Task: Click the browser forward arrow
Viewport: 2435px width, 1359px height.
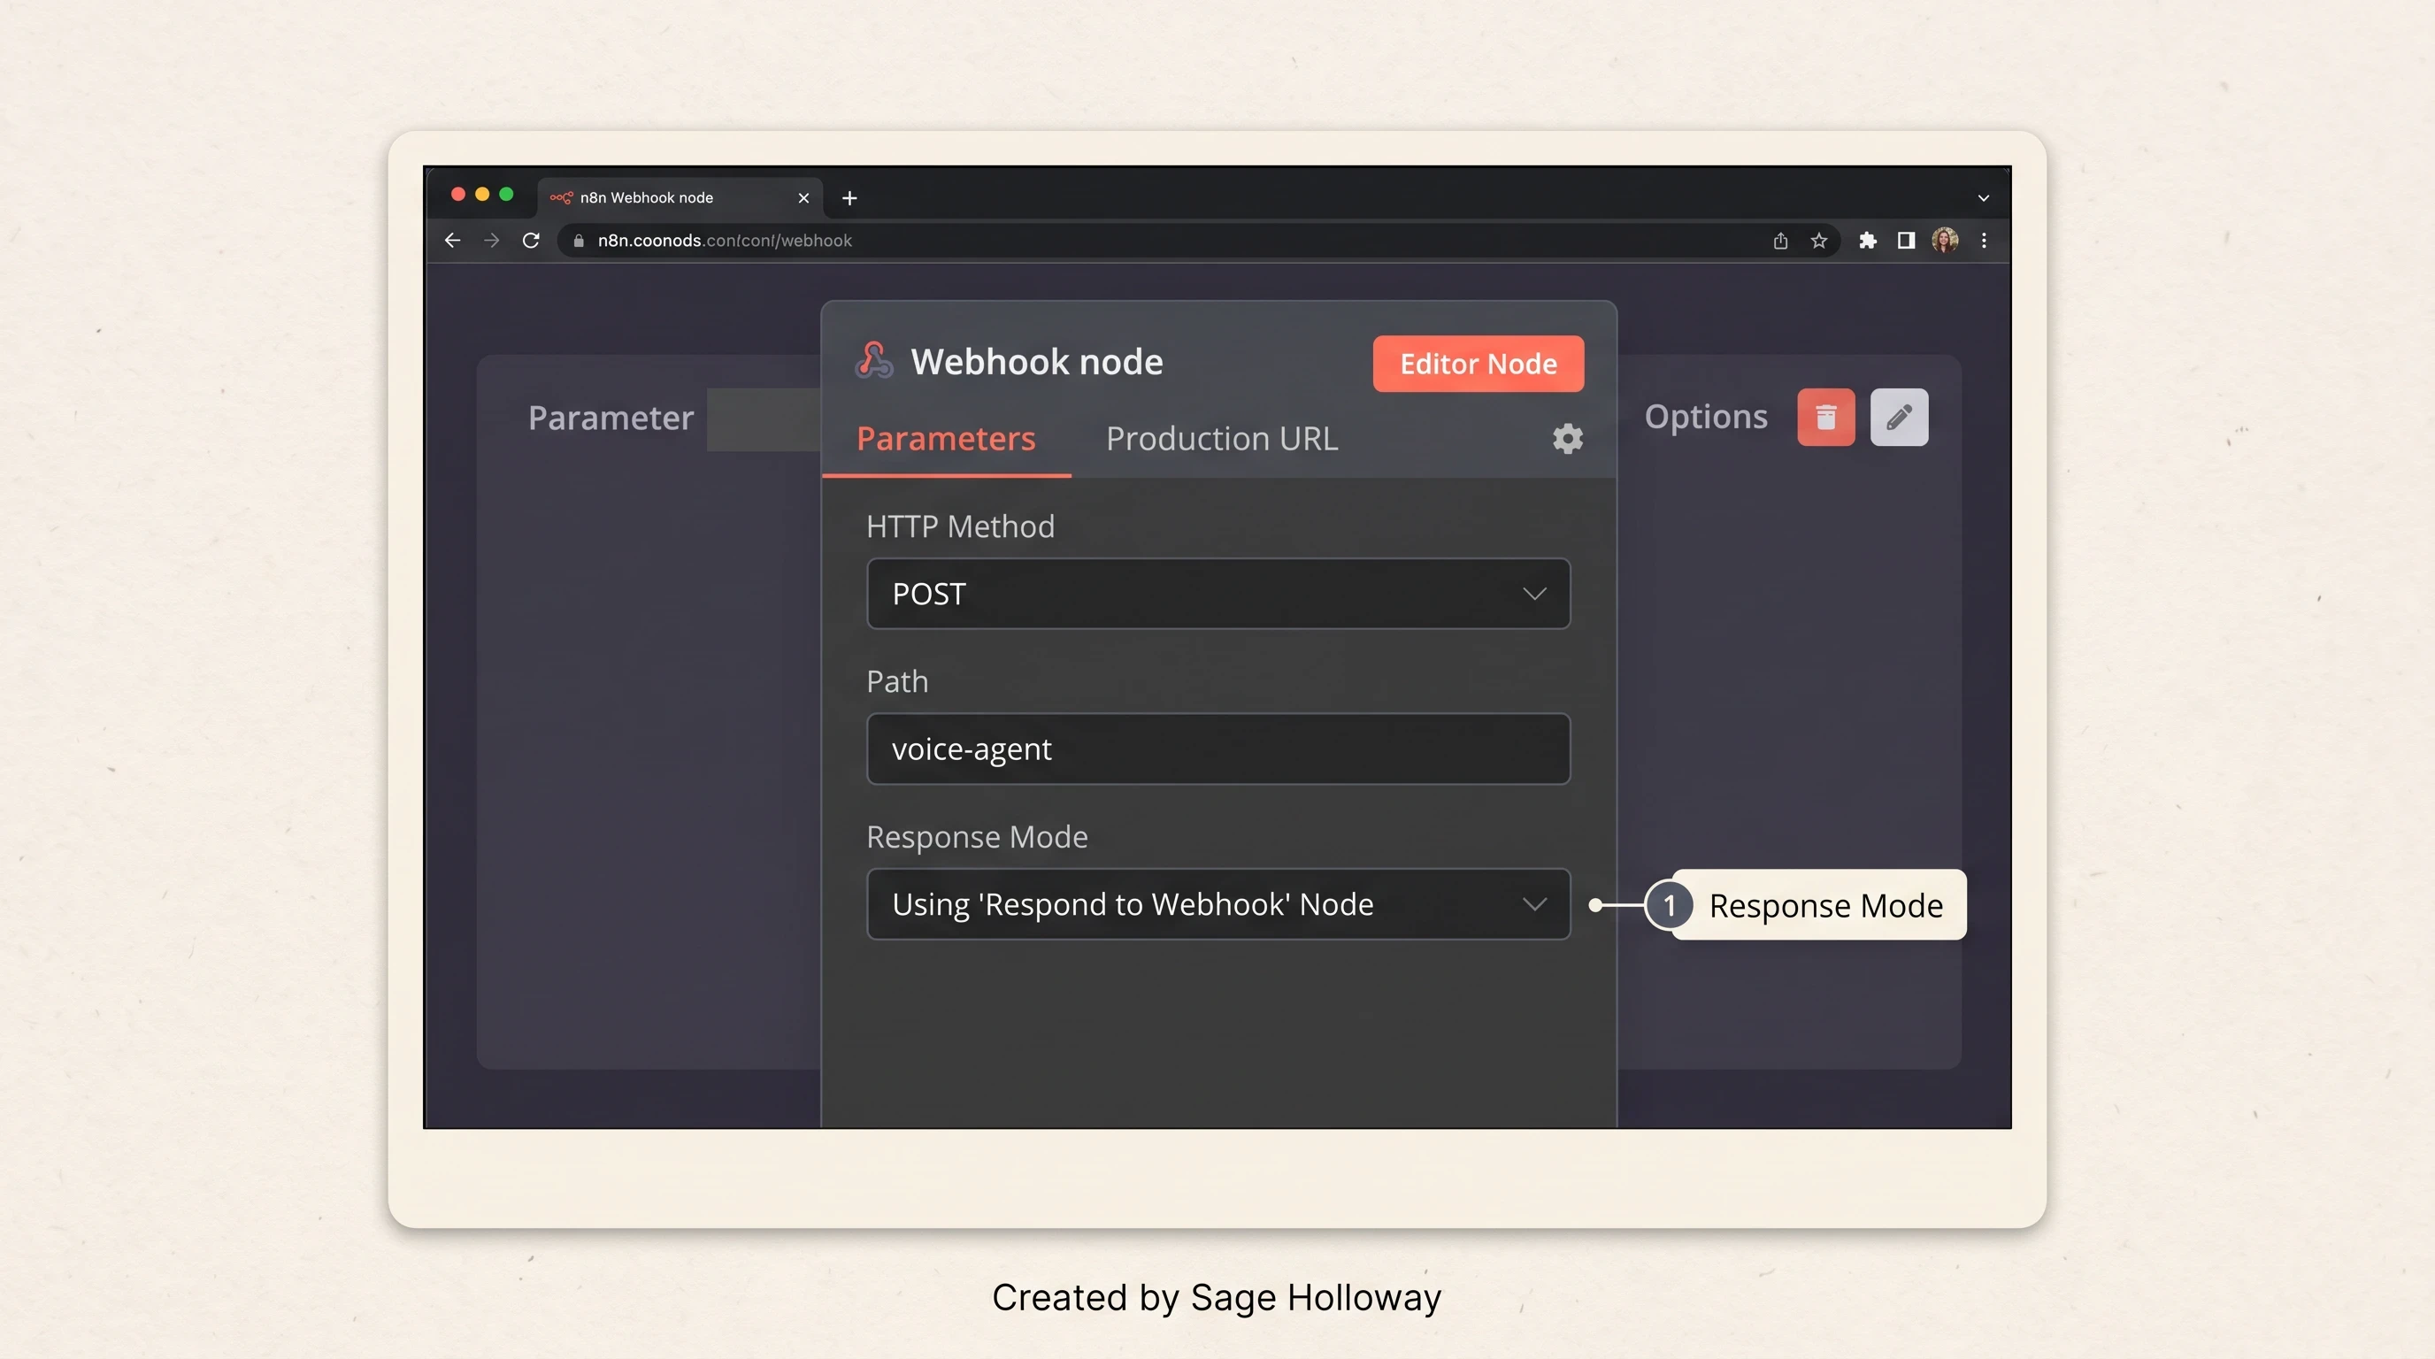Action: 492,240
